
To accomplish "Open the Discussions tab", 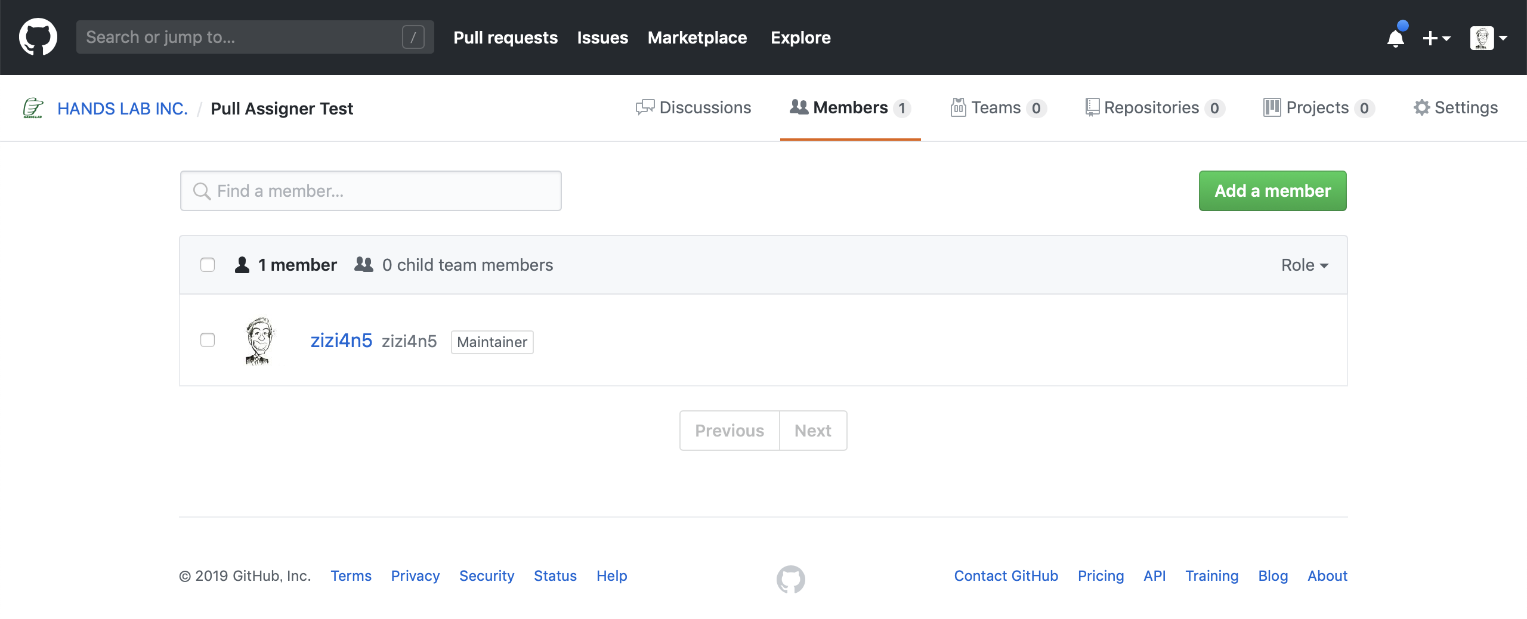I will click(693, 107).
